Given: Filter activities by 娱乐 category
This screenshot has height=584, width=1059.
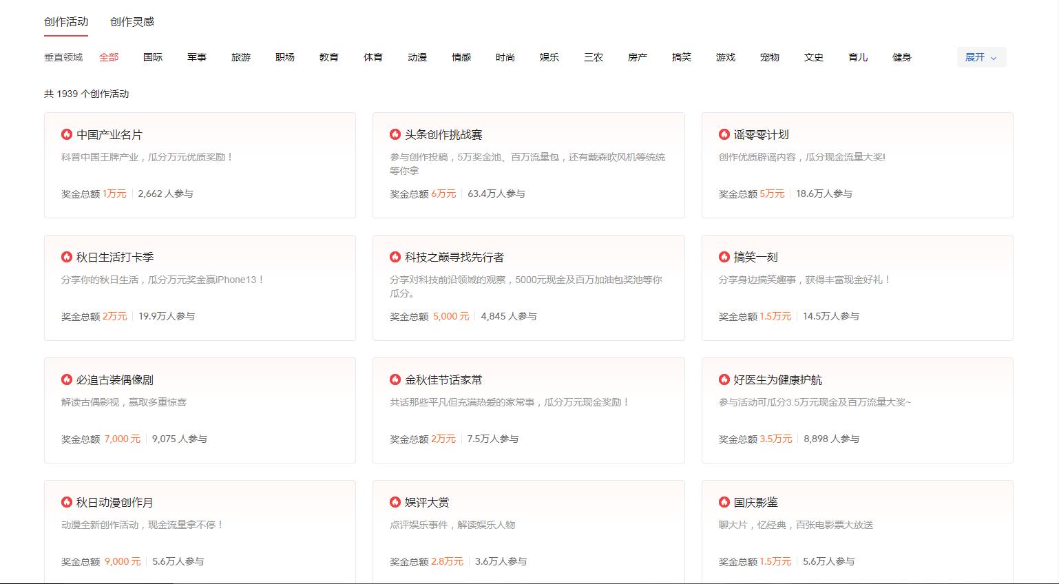Looking at the screenshot, I should pos(549,57).
